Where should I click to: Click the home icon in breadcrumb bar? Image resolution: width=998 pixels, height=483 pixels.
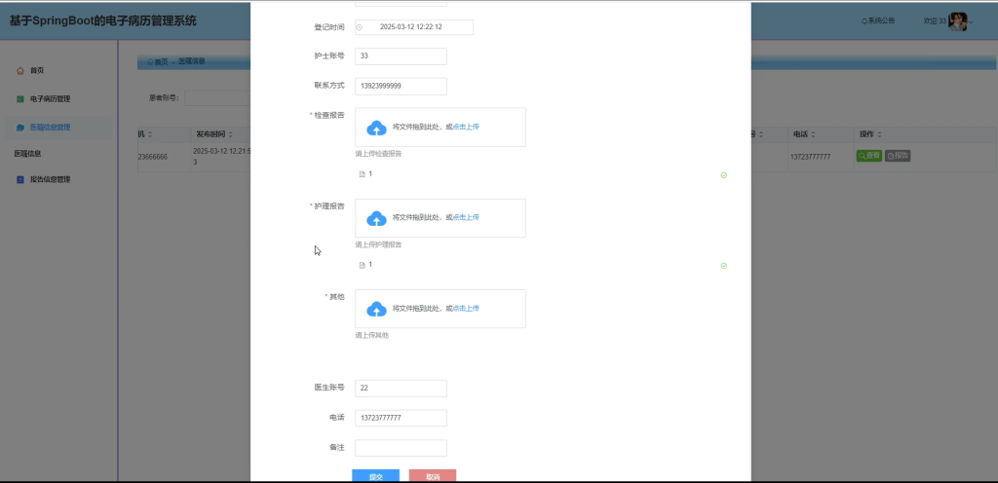pos(150,61)
